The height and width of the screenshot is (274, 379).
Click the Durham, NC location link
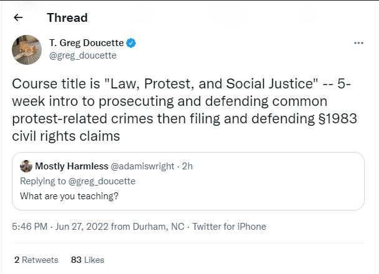pos(158,227)
